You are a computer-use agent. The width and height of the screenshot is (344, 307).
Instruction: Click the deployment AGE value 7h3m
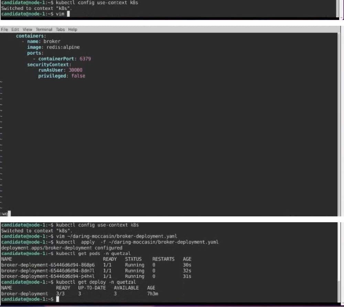pos(152,294)
